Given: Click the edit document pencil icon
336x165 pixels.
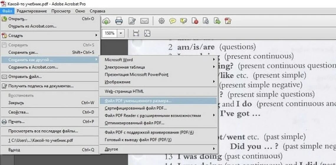Looking at the screenshot, I should [x=132, y=21].
